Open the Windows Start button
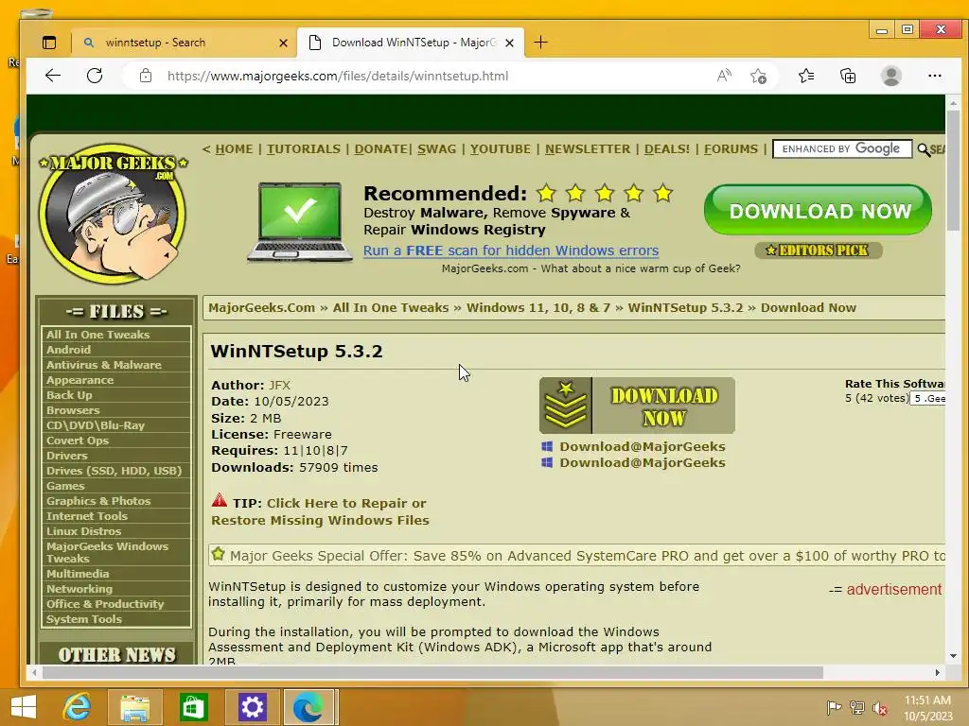 [x=24, y=707]
